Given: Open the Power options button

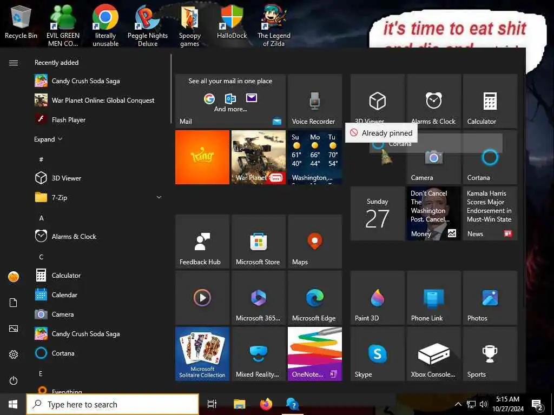Looking at the screenshot, I should (14, 380).
